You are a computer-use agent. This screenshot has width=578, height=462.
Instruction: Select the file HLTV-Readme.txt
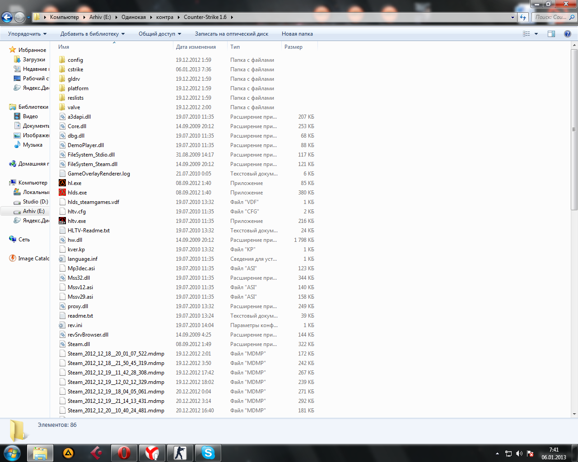pos(89,231)
